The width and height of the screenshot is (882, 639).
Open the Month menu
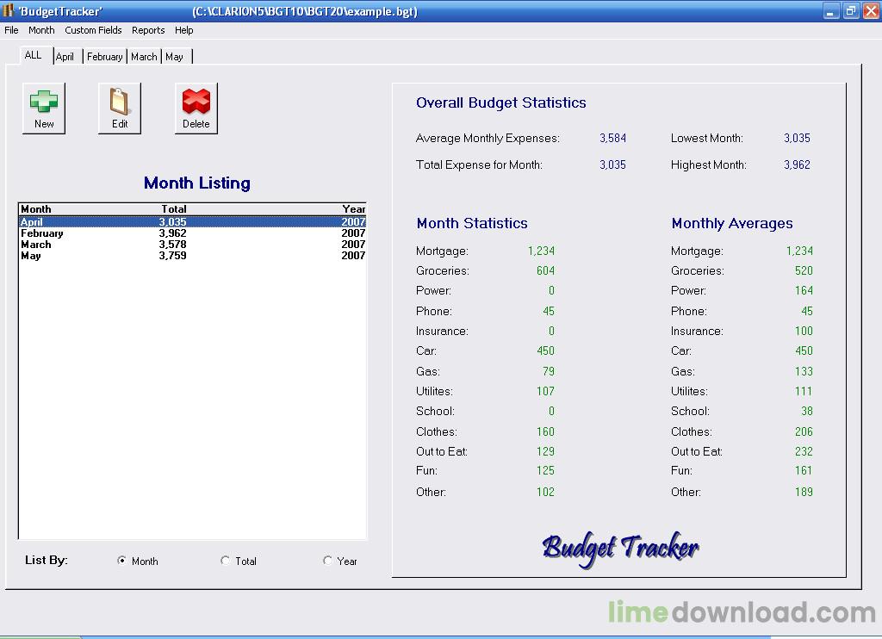tap(41, 30)
